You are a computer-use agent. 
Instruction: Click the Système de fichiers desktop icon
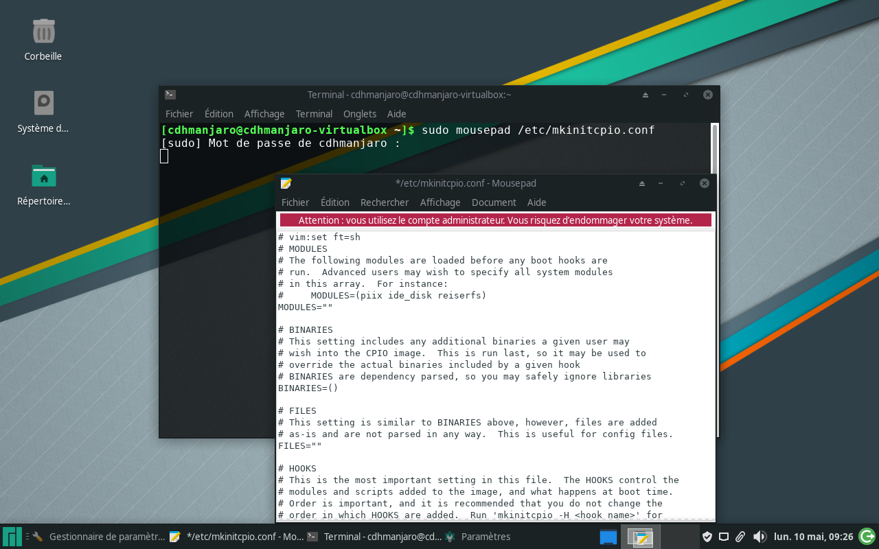43,104
